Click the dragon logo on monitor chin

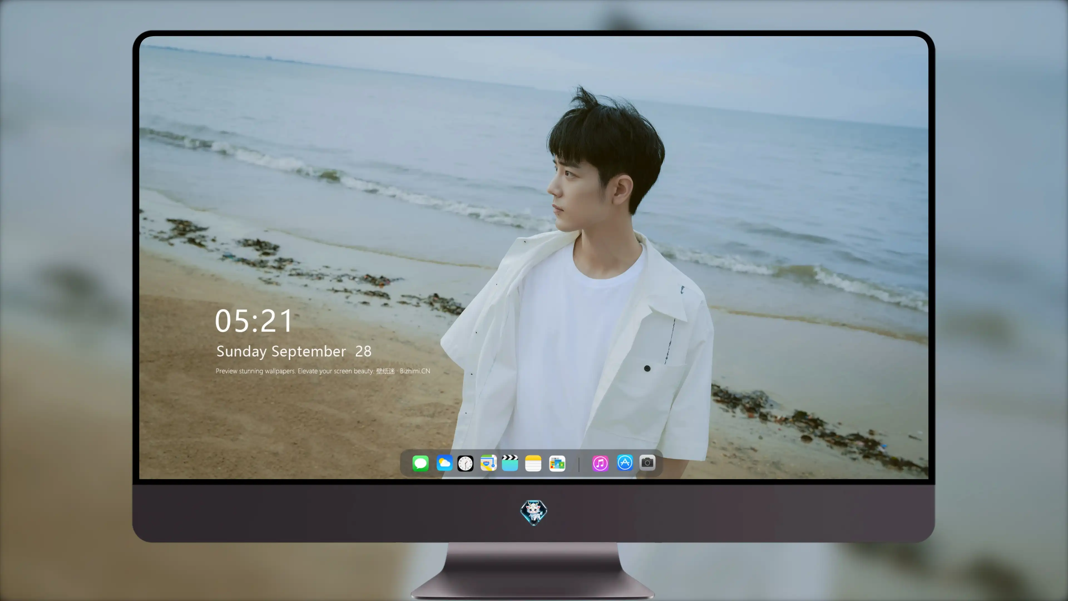pyautogui.click(x=534, y=512)
